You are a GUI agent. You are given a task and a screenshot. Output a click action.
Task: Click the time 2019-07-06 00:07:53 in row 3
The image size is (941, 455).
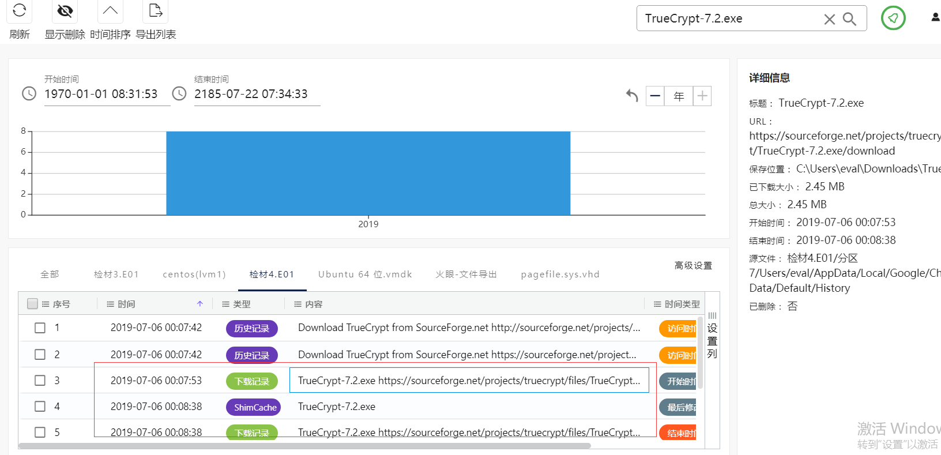[x=156, y=381]
